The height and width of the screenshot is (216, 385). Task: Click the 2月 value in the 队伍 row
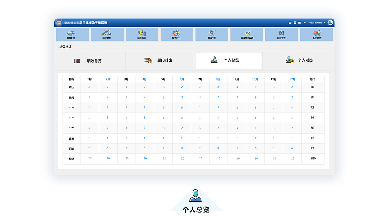(107, 87)
